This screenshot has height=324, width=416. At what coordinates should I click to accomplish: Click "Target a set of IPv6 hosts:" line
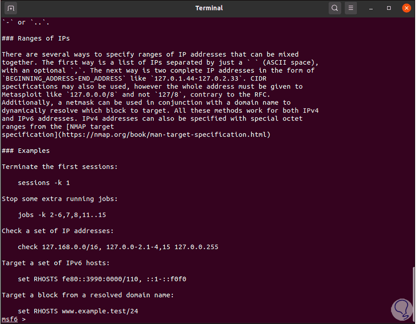point(56,263)
